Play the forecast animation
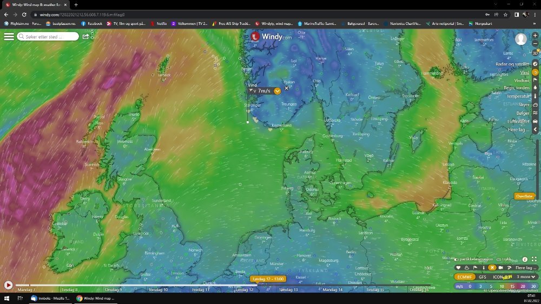Image resolution: width=541 pixels, height=304 pixels. (8, 285)
